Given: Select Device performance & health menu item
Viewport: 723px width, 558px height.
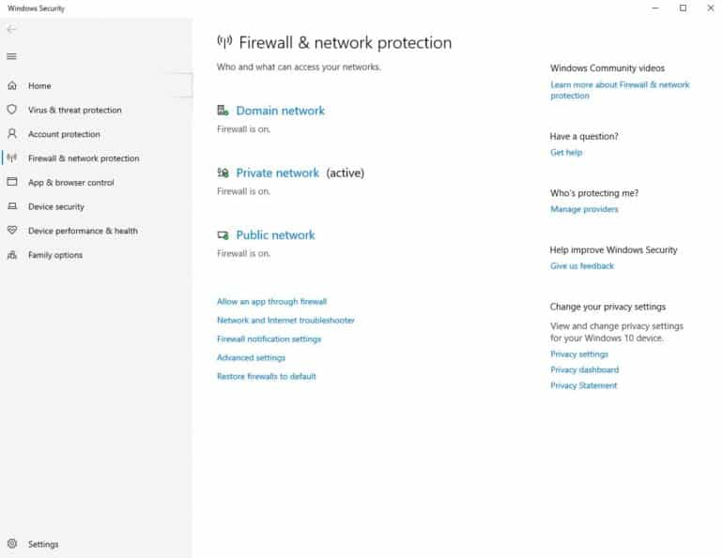Looking at the screenshot, I should point(83,231).
